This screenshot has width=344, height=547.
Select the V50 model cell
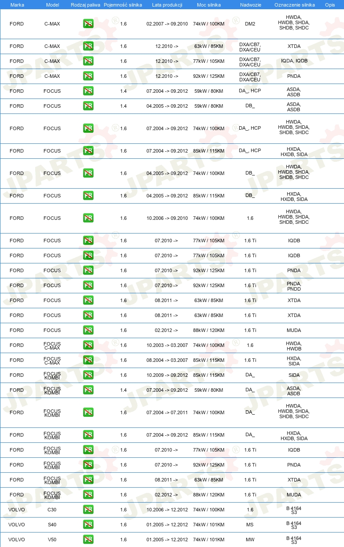(x=52, y=540)
